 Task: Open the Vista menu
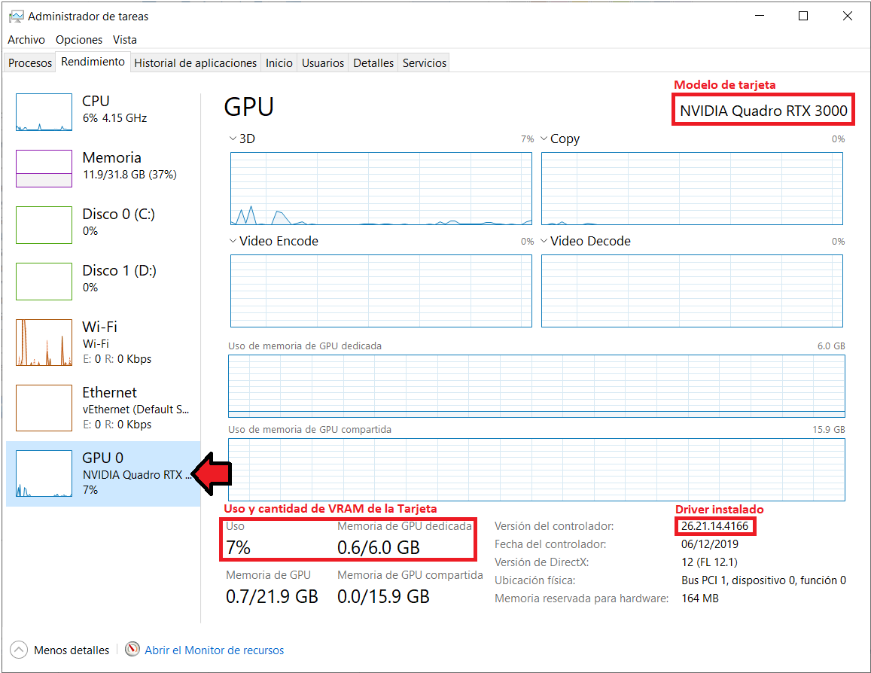(x=124, y=39)
